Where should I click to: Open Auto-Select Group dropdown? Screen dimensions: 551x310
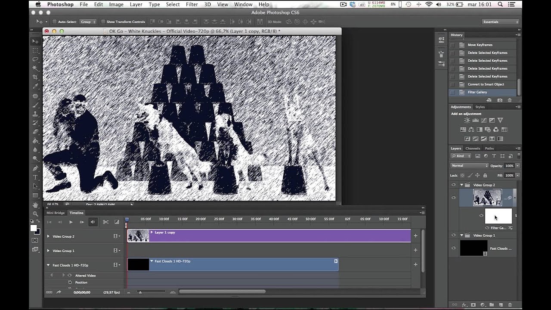pos(88,22)
